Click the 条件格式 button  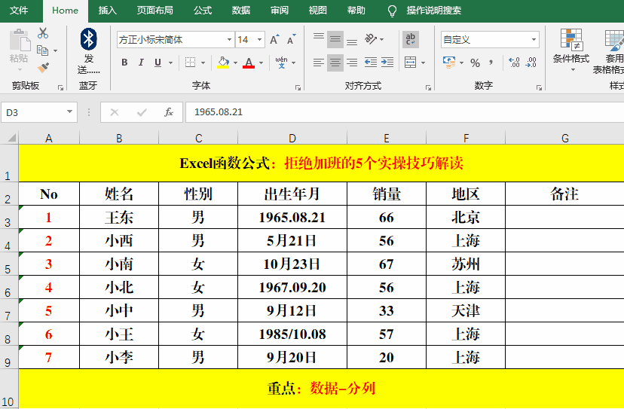coord(570,49)
